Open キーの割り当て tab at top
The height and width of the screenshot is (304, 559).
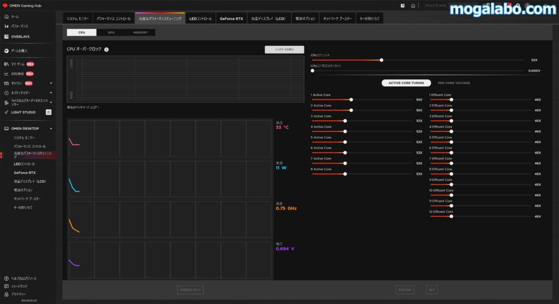[x=370, y=19]
